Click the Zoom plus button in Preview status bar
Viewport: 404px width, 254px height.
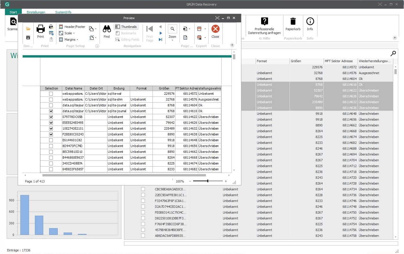tap(226, 181)
